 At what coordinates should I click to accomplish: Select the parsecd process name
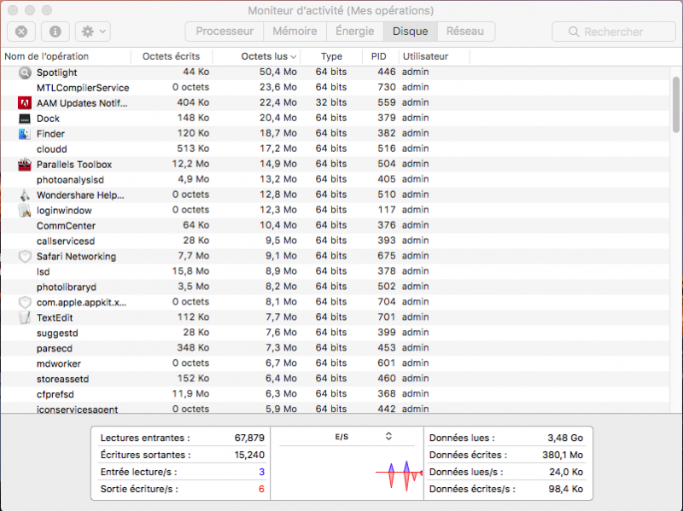click(55, 348)
